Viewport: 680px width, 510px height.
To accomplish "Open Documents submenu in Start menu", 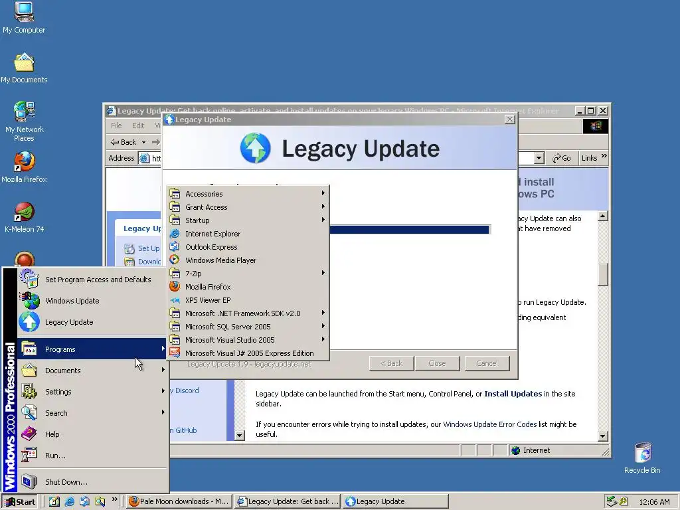I will pyautogui.click(x=92, y=371).
